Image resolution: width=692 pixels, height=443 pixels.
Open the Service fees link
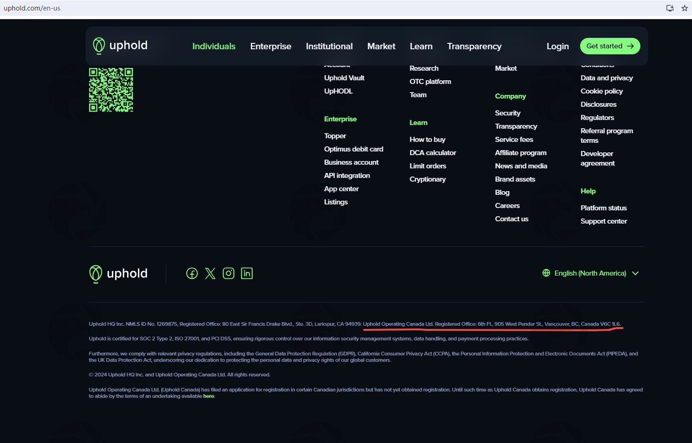click(514, 140)
